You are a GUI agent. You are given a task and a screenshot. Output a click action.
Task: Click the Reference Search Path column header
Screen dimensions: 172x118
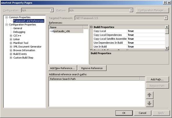point(94,79)
